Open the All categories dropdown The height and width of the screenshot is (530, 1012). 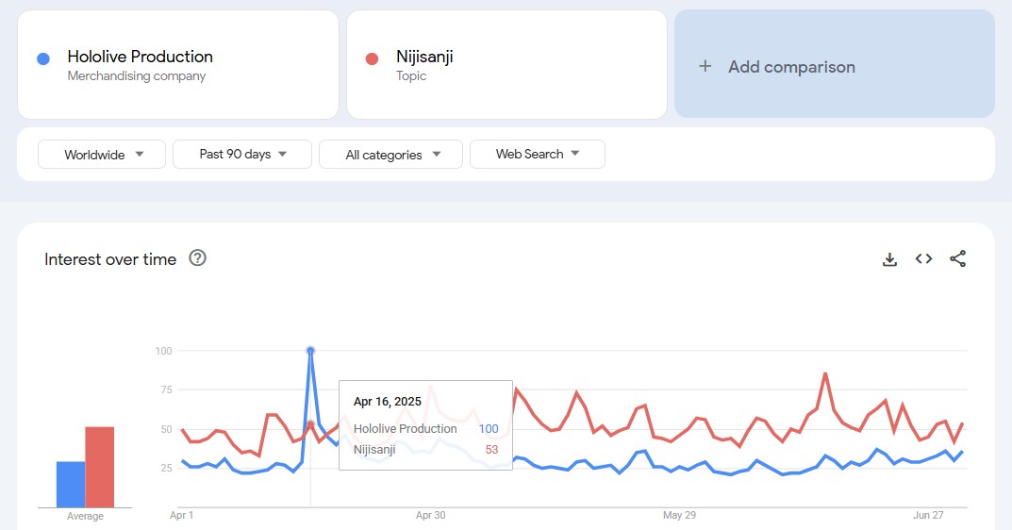[x=390, y=155]
